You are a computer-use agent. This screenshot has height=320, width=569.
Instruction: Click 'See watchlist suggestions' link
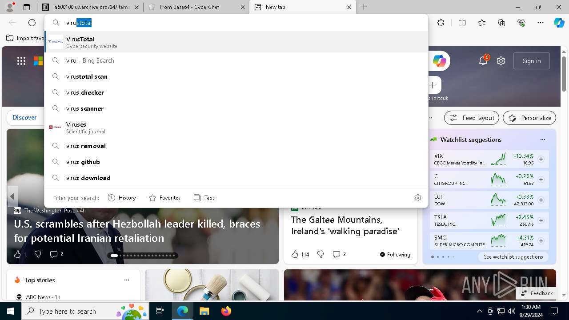click(513, 257)
